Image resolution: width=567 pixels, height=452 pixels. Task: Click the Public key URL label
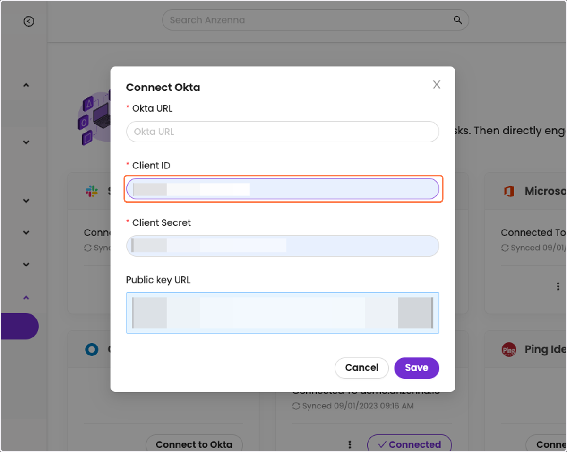158,280
